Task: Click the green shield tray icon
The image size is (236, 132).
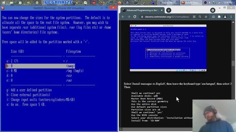Action: point(214,3)
